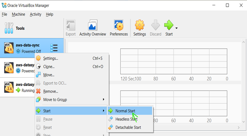
Task: Open the Machine menu
Action: point(18,14)
